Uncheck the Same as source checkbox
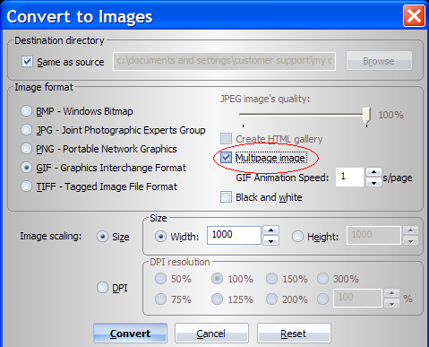429x347 pixels. click(x=27, y=62)
